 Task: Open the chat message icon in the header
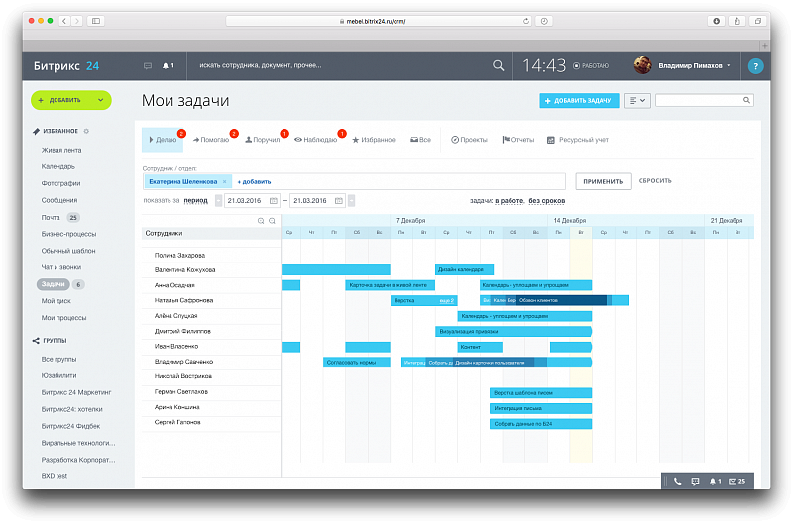click(148, 65)
